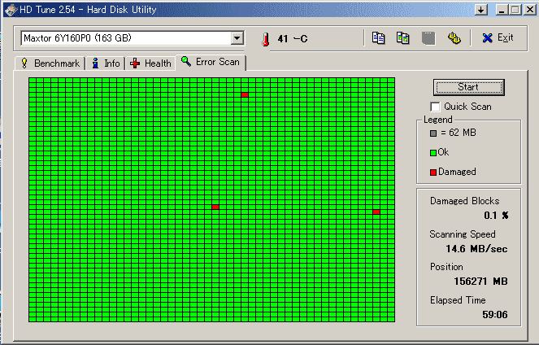Click the green Ok legend swatch
The image size is (539, 345).
[x=433, y=152]
